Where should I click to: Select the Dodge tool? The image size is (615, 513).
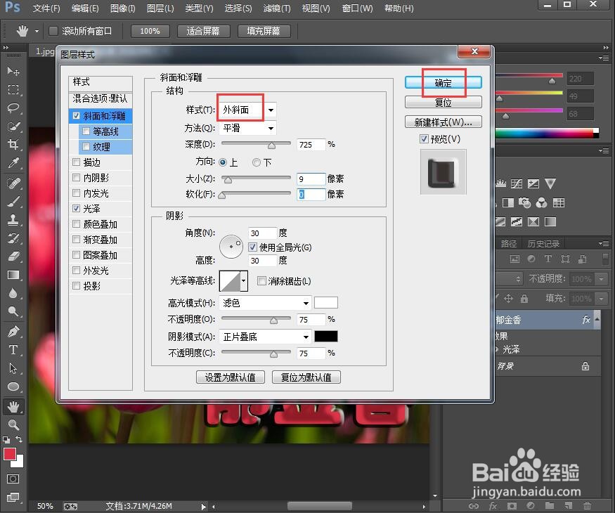(x=13, y=311)
